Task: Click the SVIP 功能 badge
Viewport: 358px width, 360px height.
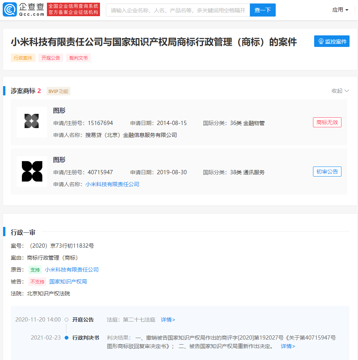Action: [x=58, y=91]
